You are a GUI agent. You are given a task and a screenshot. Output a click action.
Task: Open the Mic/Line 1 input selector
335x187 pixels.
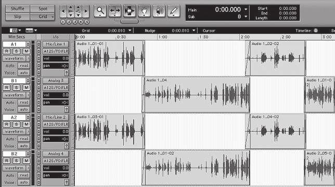coord(56,44)
